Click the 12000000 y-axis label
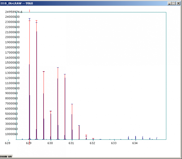The height and width of the screenshot is (159, 182). (12, 78)
